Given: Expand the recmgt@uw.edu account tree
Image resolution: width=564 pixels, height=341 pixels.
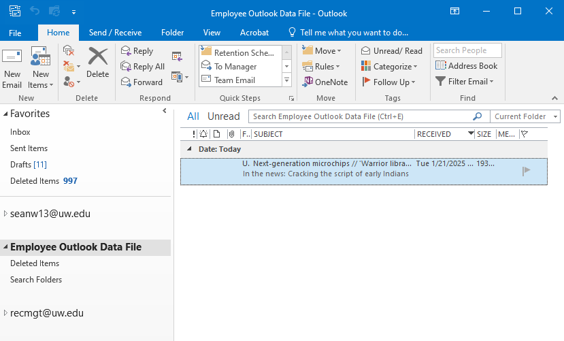Looking at the screenshot, I should (x=5, y=314).
